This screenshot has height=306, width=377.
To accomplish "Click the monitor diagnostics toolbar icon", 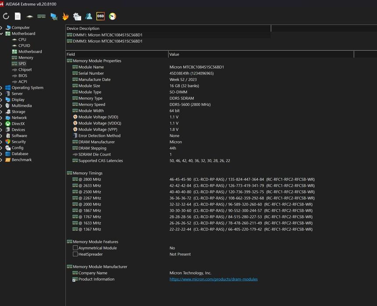I will pos(53,17).
